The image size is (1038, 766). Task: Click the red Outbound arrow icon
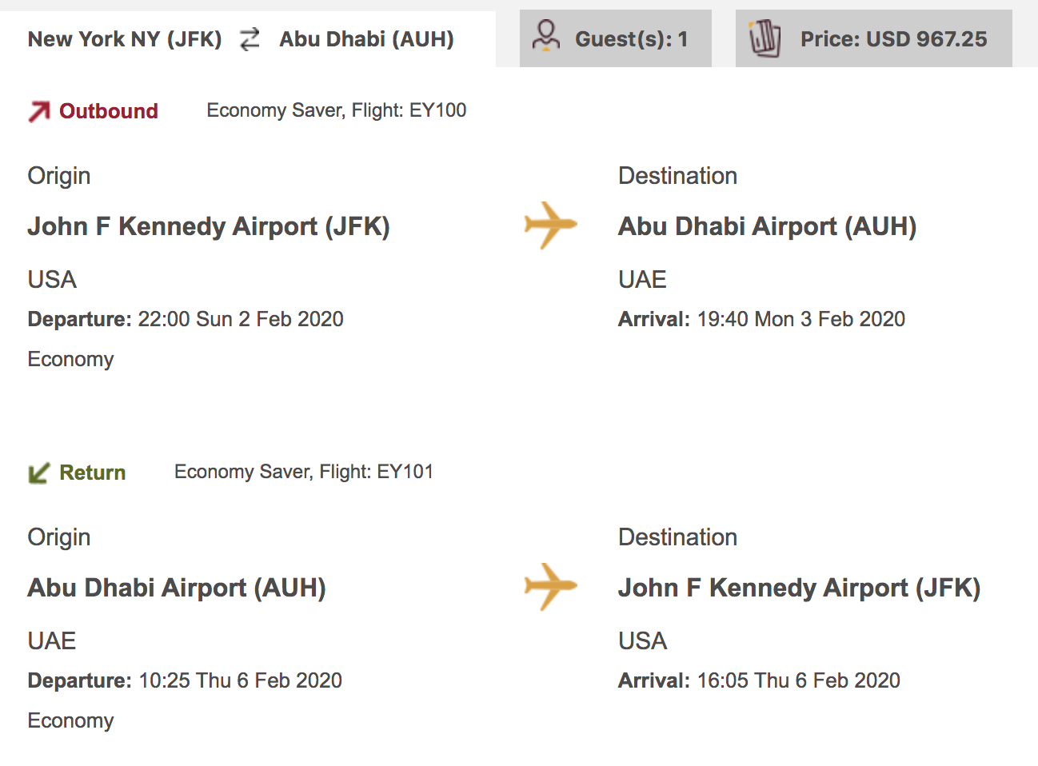point(39,112)
